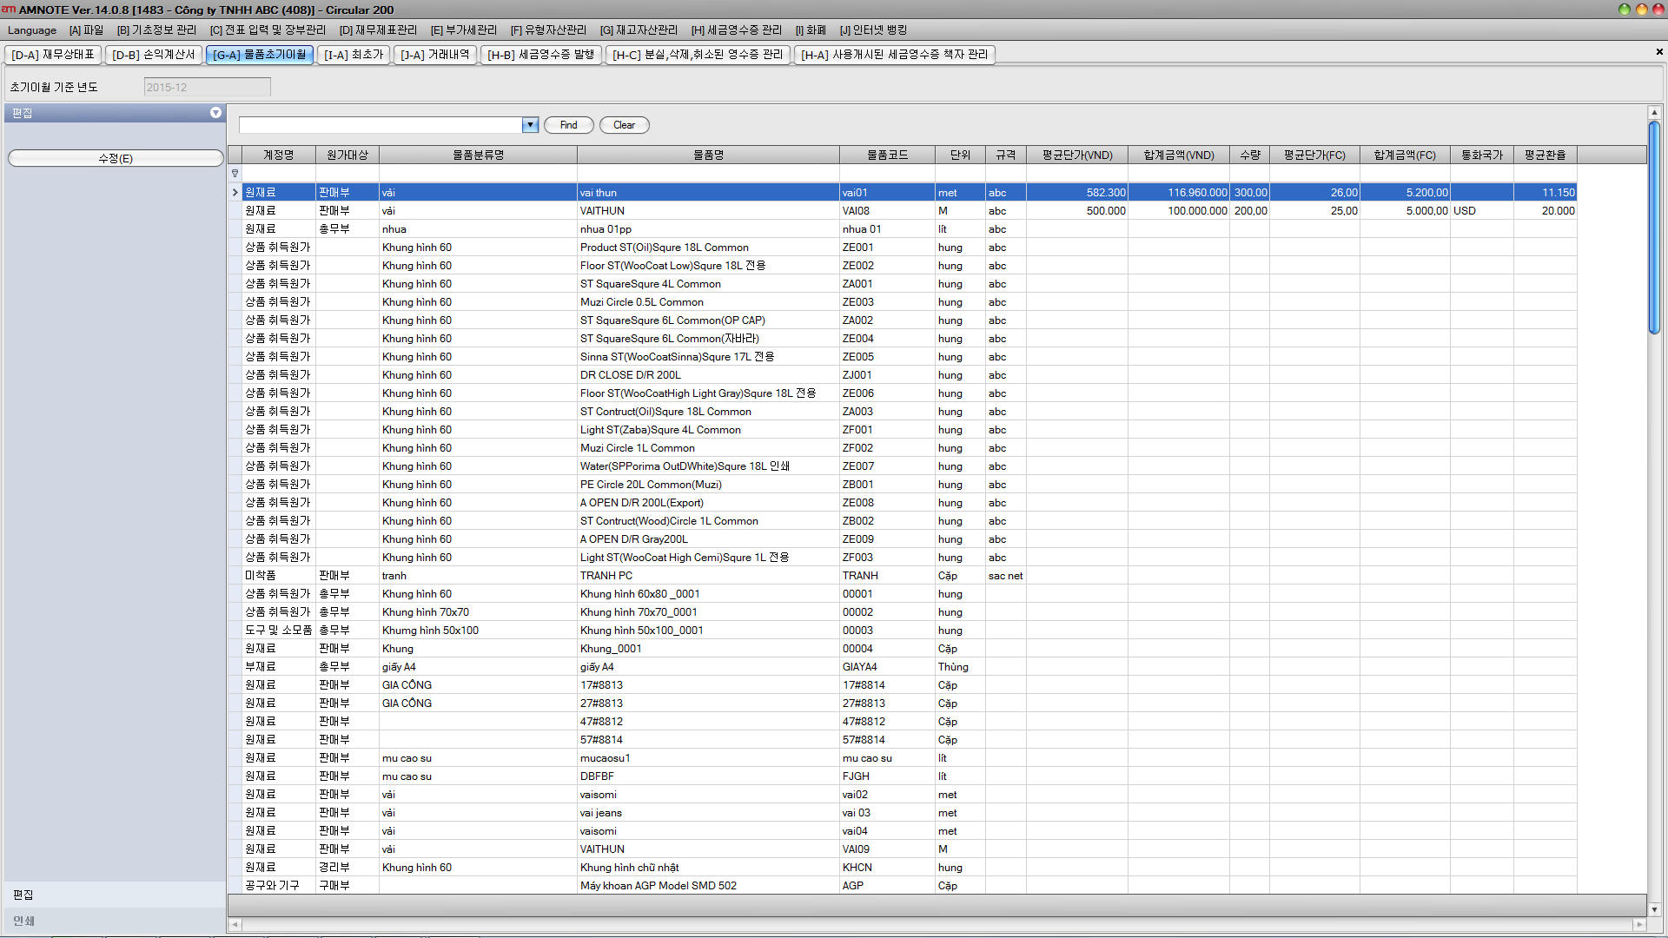Click the 물품명 column header
The image size is (1668, 938).
[x=708, y=155]
